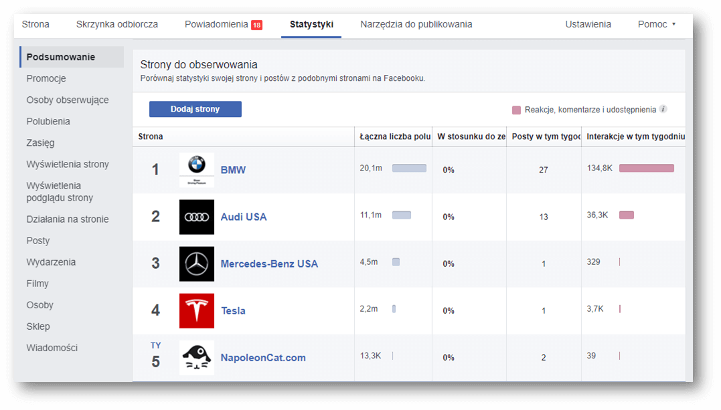Open the NapoleonCat.com page link
Screen dimensions: 721x410
263,358
